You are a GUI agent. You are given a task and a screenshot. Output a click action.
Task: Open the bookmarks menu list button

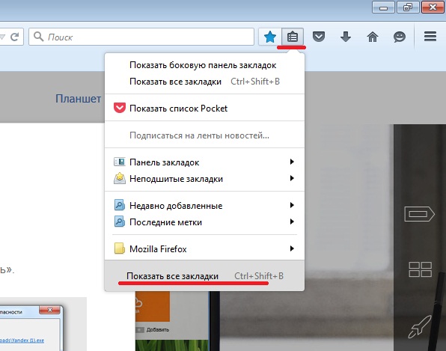point(293,37)
